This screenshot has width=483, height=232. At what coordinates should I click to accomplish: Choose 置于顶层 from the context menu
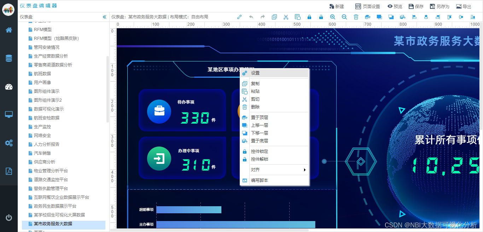tap(274, 118)
